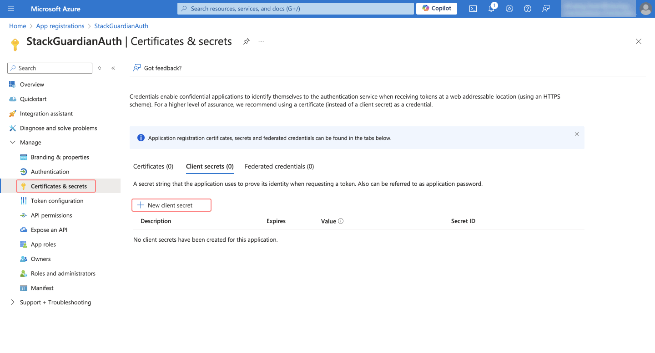Screen dimensions: 655x353
Task: Open the Azure Cloud Shell
Action: (473, 8)
